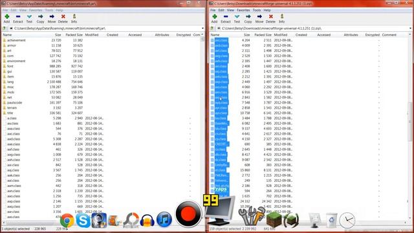Open File menu in right window
The height and width of the screenshot is (233, 414).
pyautogui.click(x=213, y=10)
